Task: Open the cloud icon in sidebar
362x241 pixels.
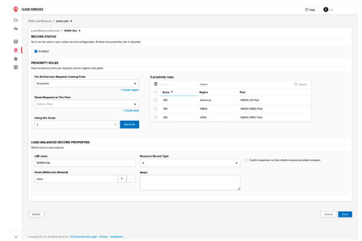Action: tap(16, 20)
